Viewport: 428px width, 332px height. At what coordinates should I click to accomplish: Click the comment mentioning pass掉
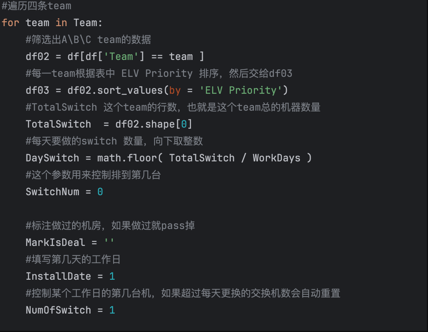(x=110, y=226)
